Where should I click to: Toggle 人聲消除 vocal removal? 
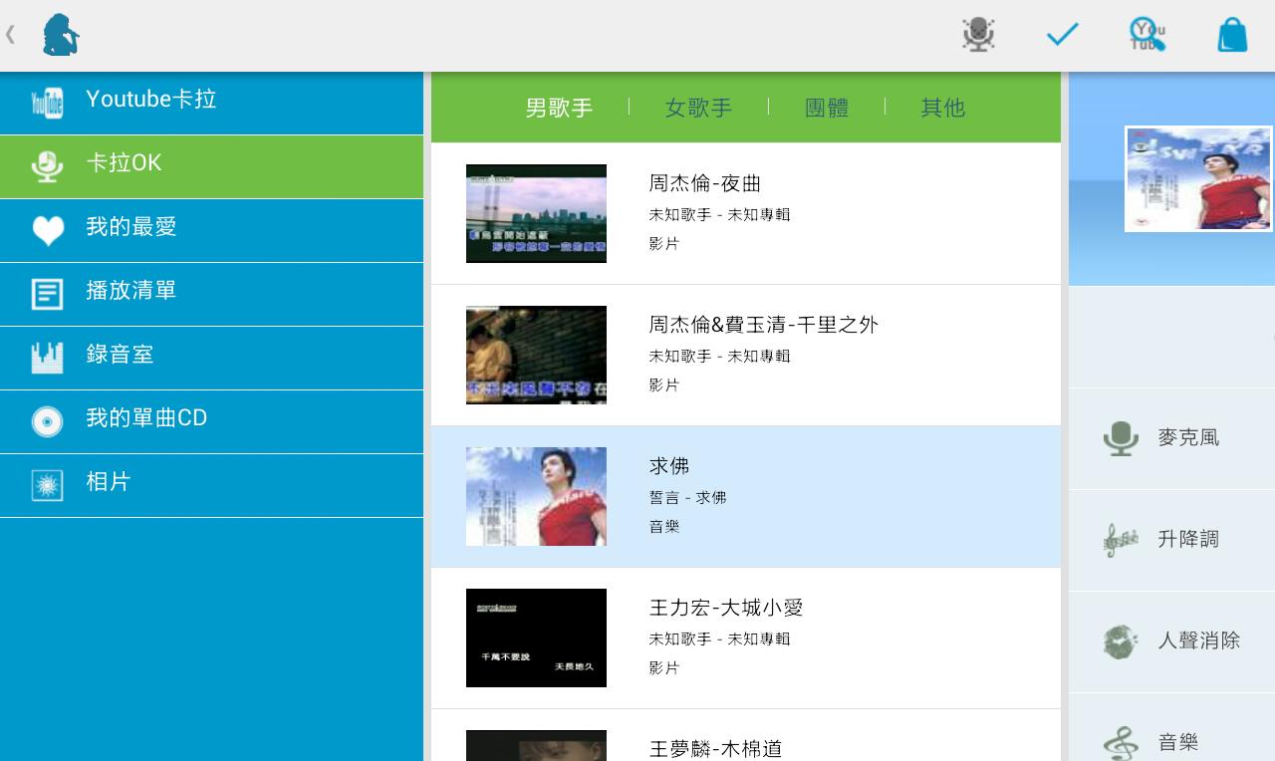[1198, 641]
